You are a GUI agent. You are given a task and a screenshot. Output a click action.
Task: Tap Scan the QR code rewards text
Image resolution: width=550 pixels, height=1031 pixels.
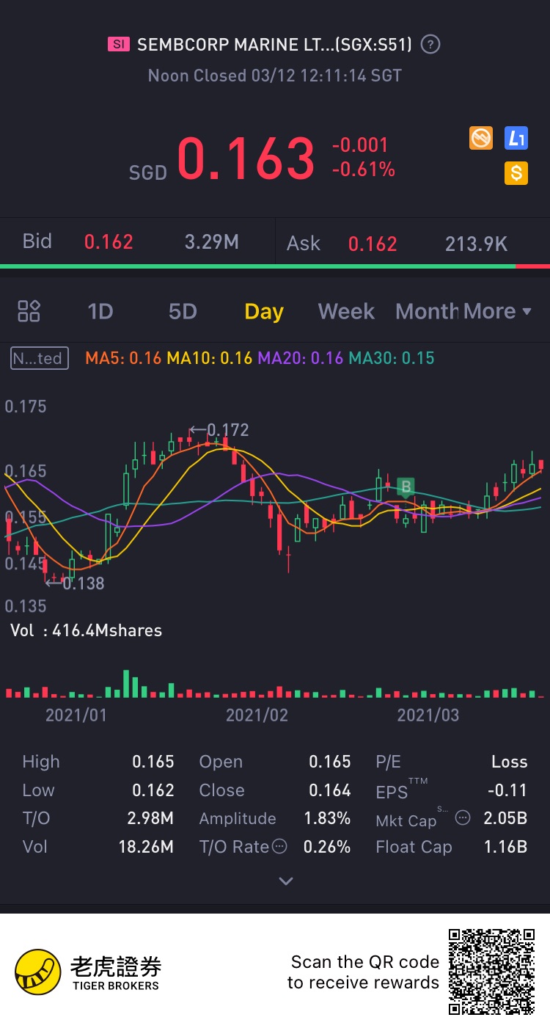(363, 972)
